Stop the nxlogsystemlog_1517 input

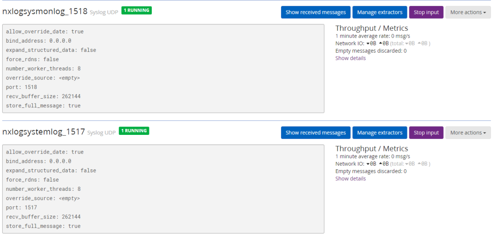tap(426, 133)
